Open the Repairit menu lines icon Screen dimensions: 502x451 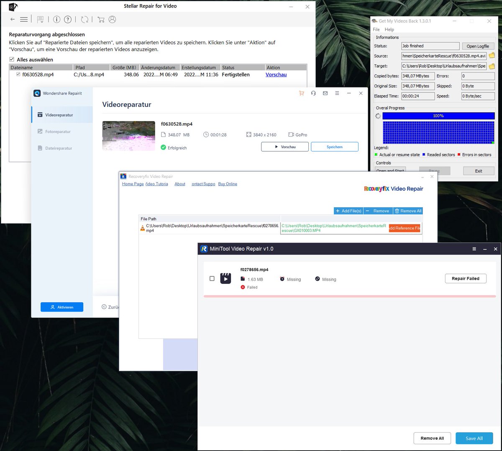coord(337,93)
